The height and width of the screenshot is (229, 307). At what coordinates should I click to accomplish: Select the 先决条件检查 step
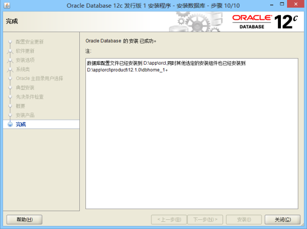[x=30, y=96]
